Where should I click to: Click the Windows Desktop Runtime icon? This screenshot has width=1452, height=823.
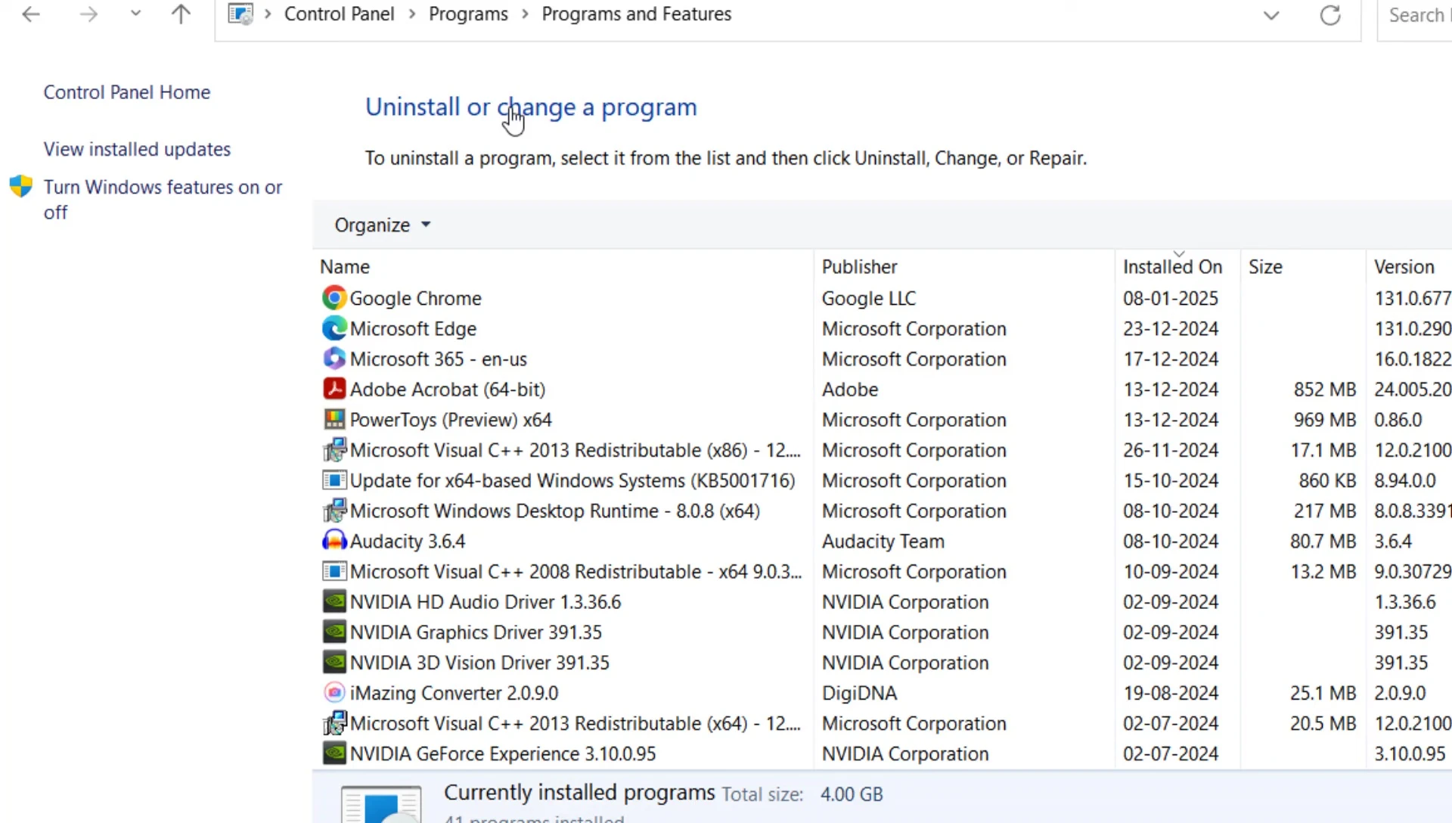click(334, 511)
